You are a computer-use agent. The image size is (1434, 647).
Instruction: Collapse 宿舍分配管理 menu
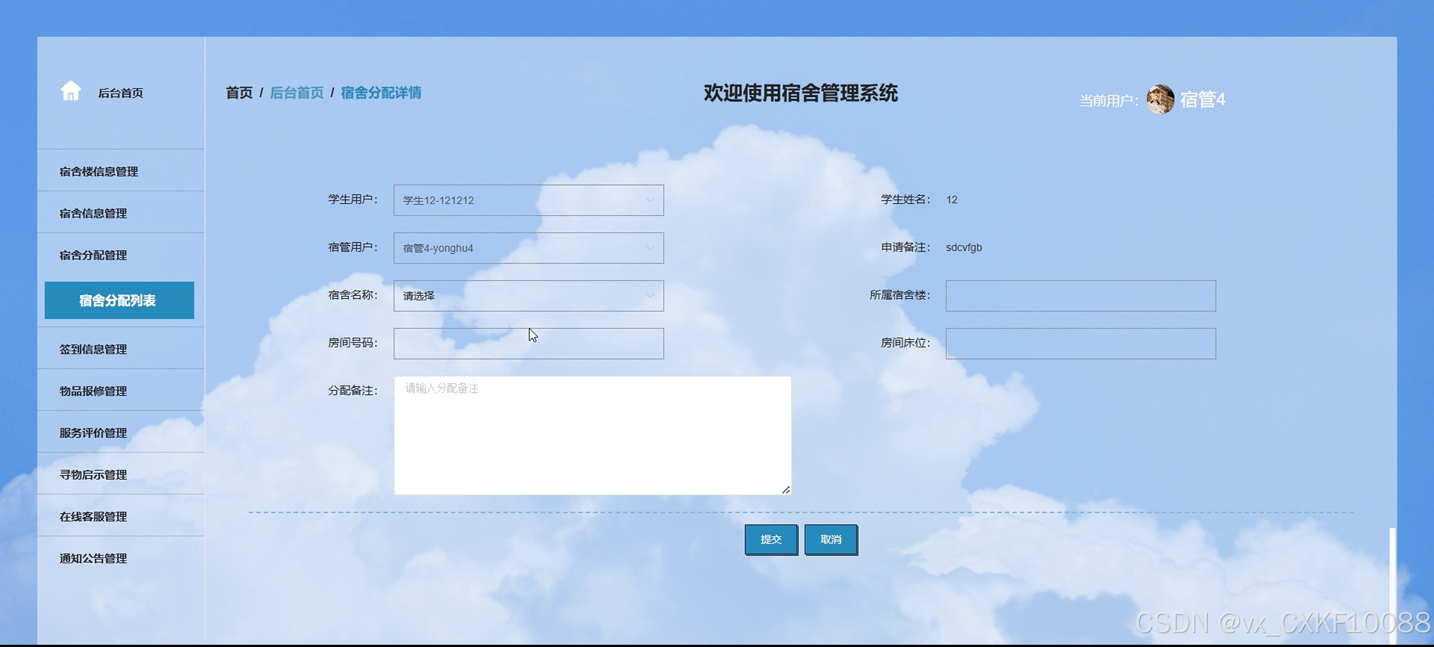[93, 255]
